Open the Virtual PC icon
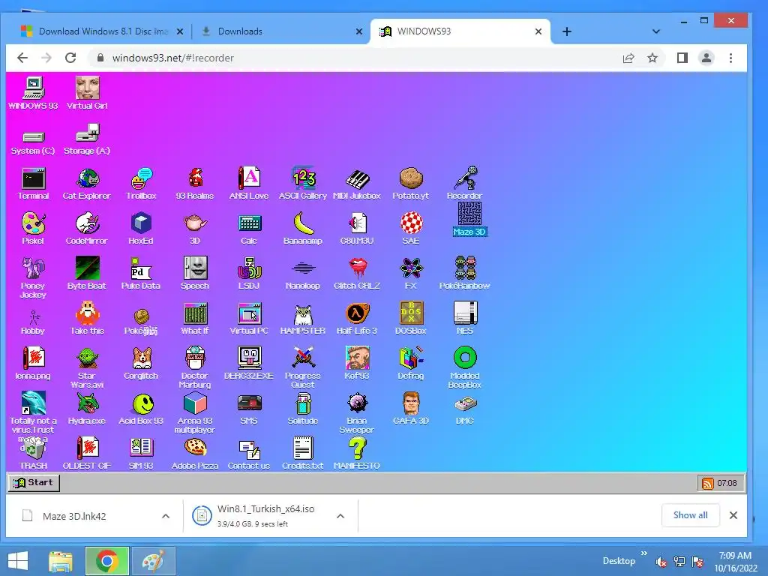 [249, 318]
